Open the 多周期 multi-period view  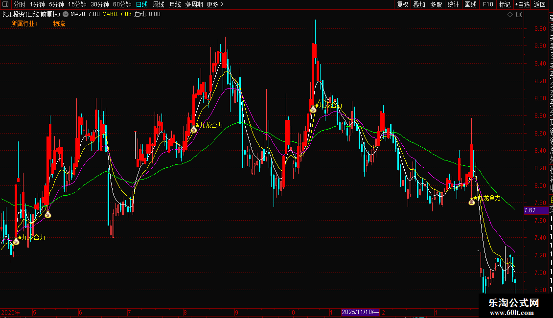[x=194, y=4]
